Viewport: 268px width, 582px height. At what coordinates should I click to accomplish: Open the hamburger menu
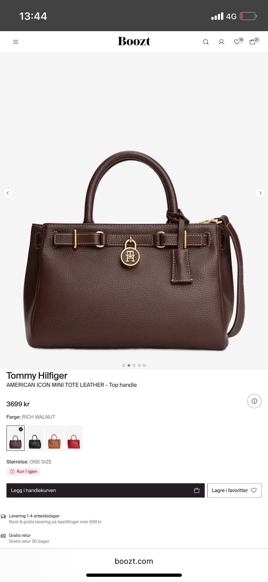16,42
